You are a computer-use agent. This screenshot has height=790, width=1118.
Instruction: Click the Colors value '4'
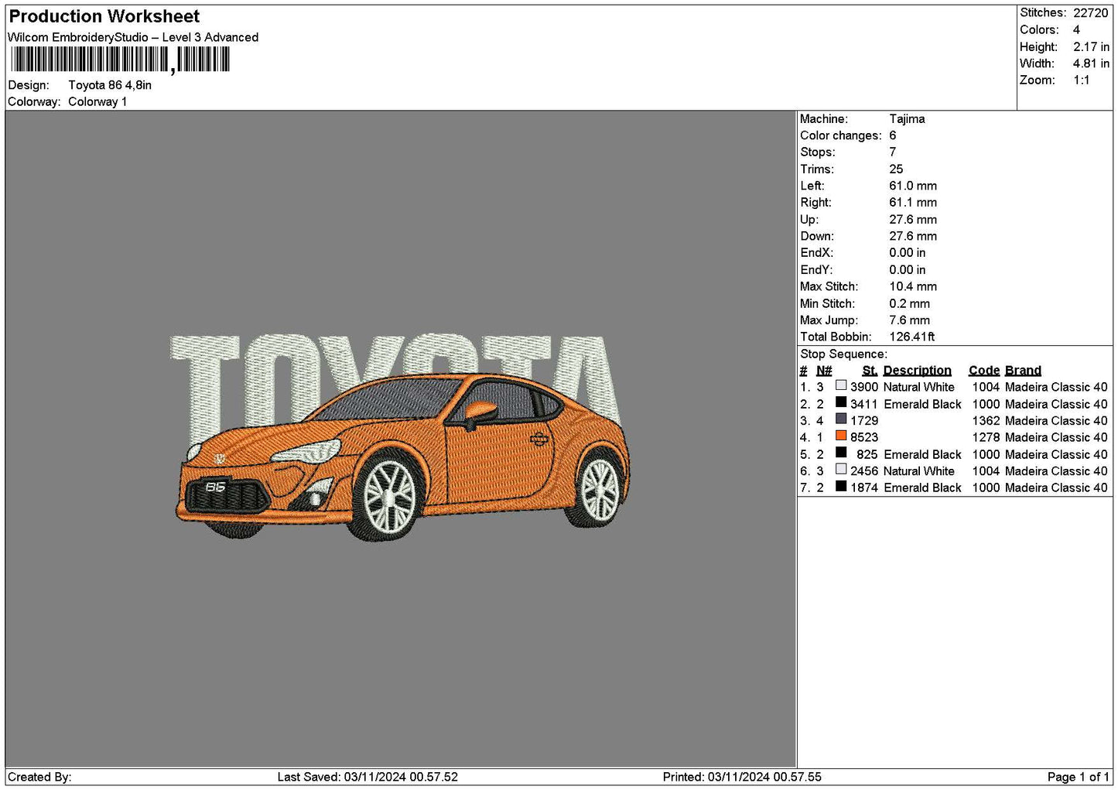point(1076,29)
